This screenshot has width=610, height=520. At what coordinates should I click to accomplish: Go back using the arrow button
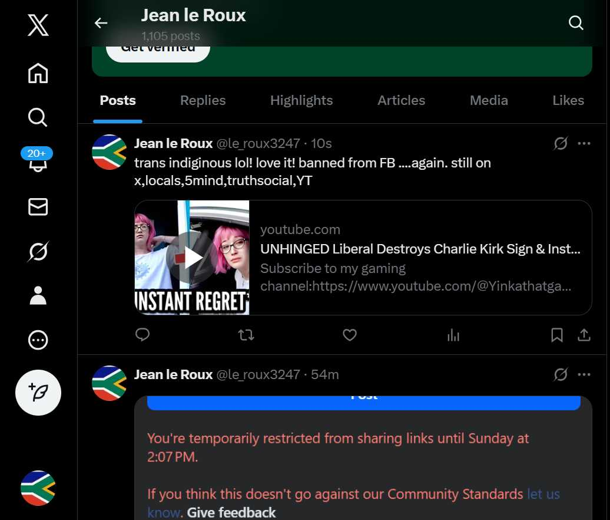pos(101,23)
